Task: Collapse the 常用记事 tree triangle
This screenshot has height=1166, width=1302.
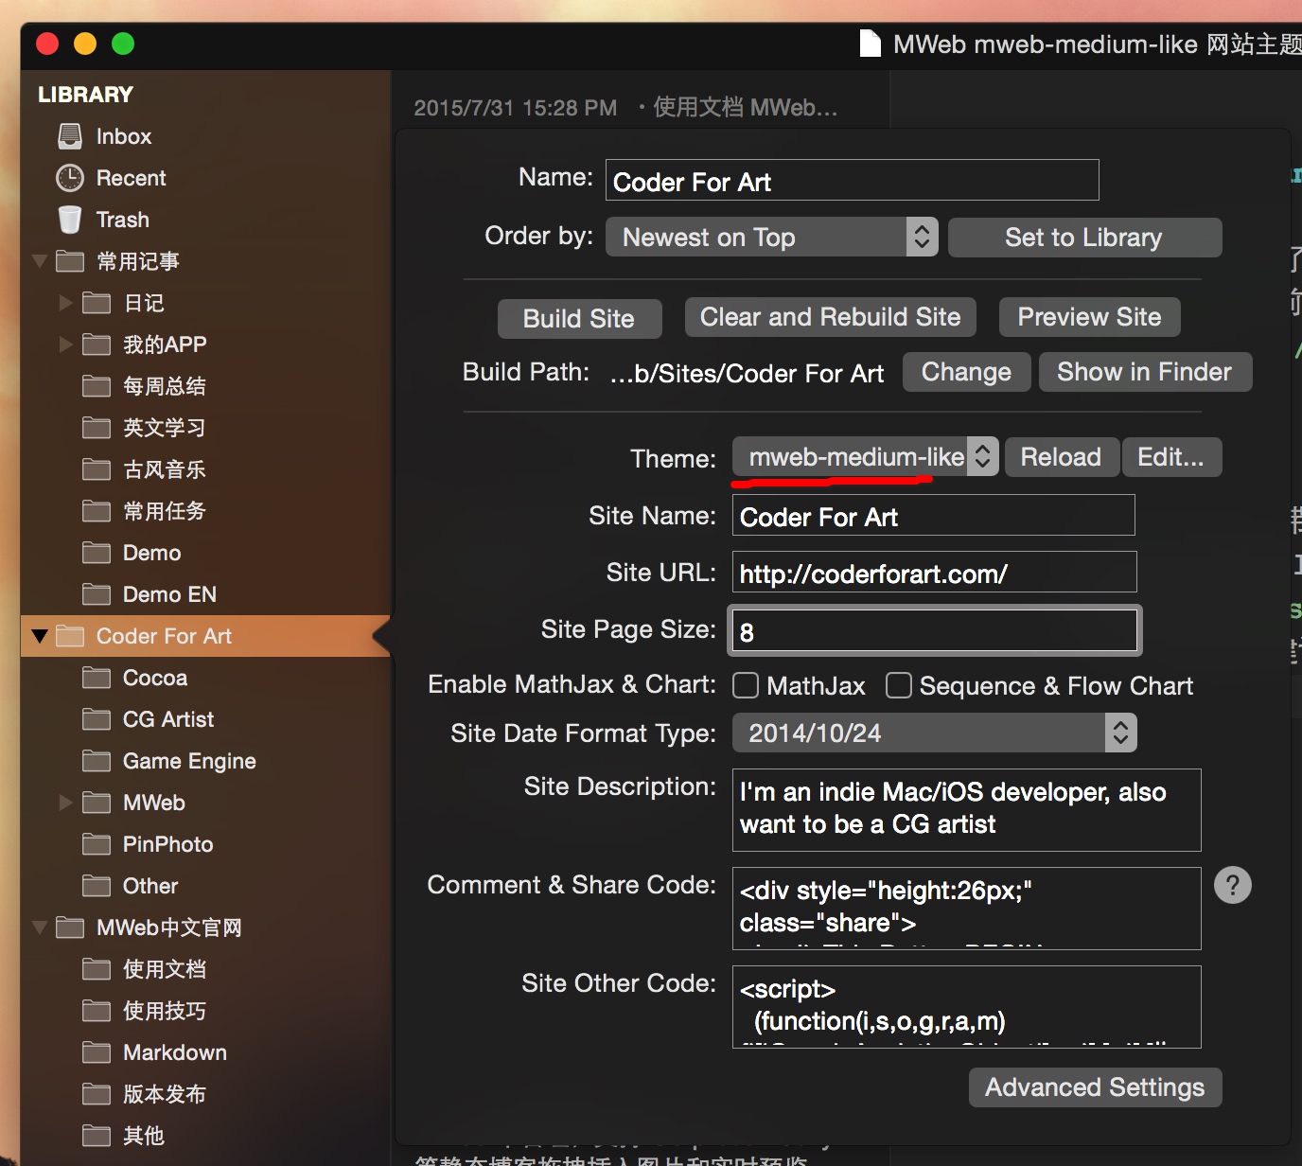Action: click(x=40, y=261)
